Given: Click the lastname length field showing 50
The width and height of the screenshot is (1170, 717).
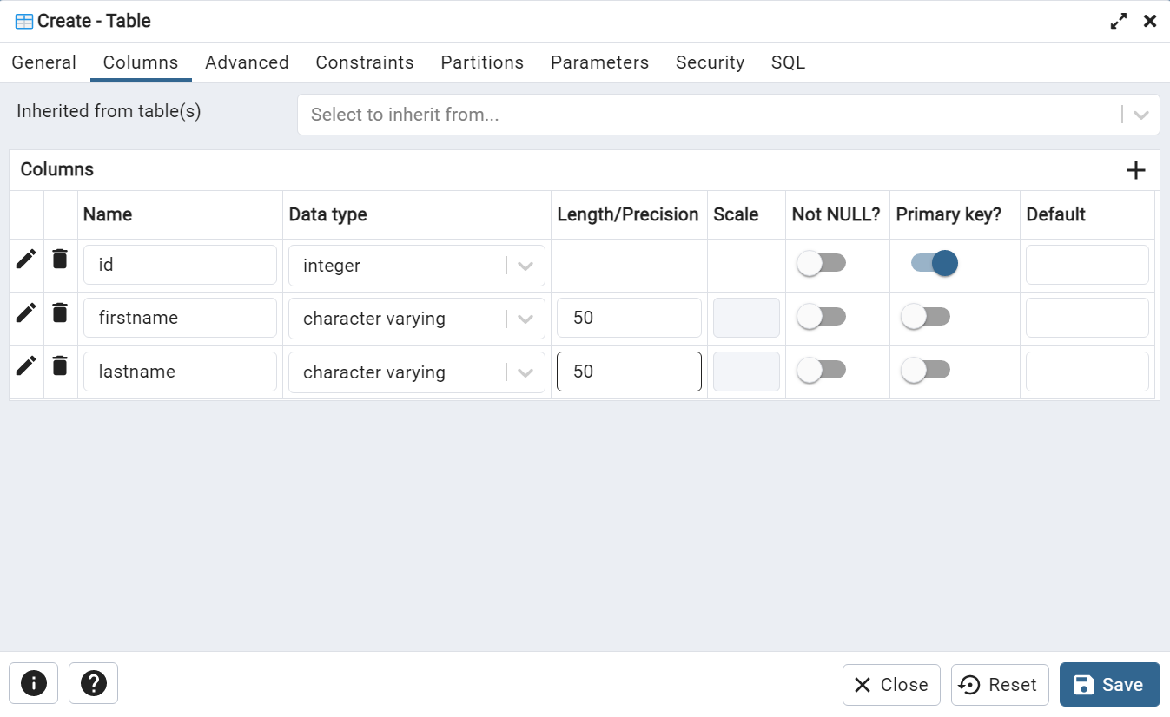Looking at the screenshot, I should [x=628, y=372].
